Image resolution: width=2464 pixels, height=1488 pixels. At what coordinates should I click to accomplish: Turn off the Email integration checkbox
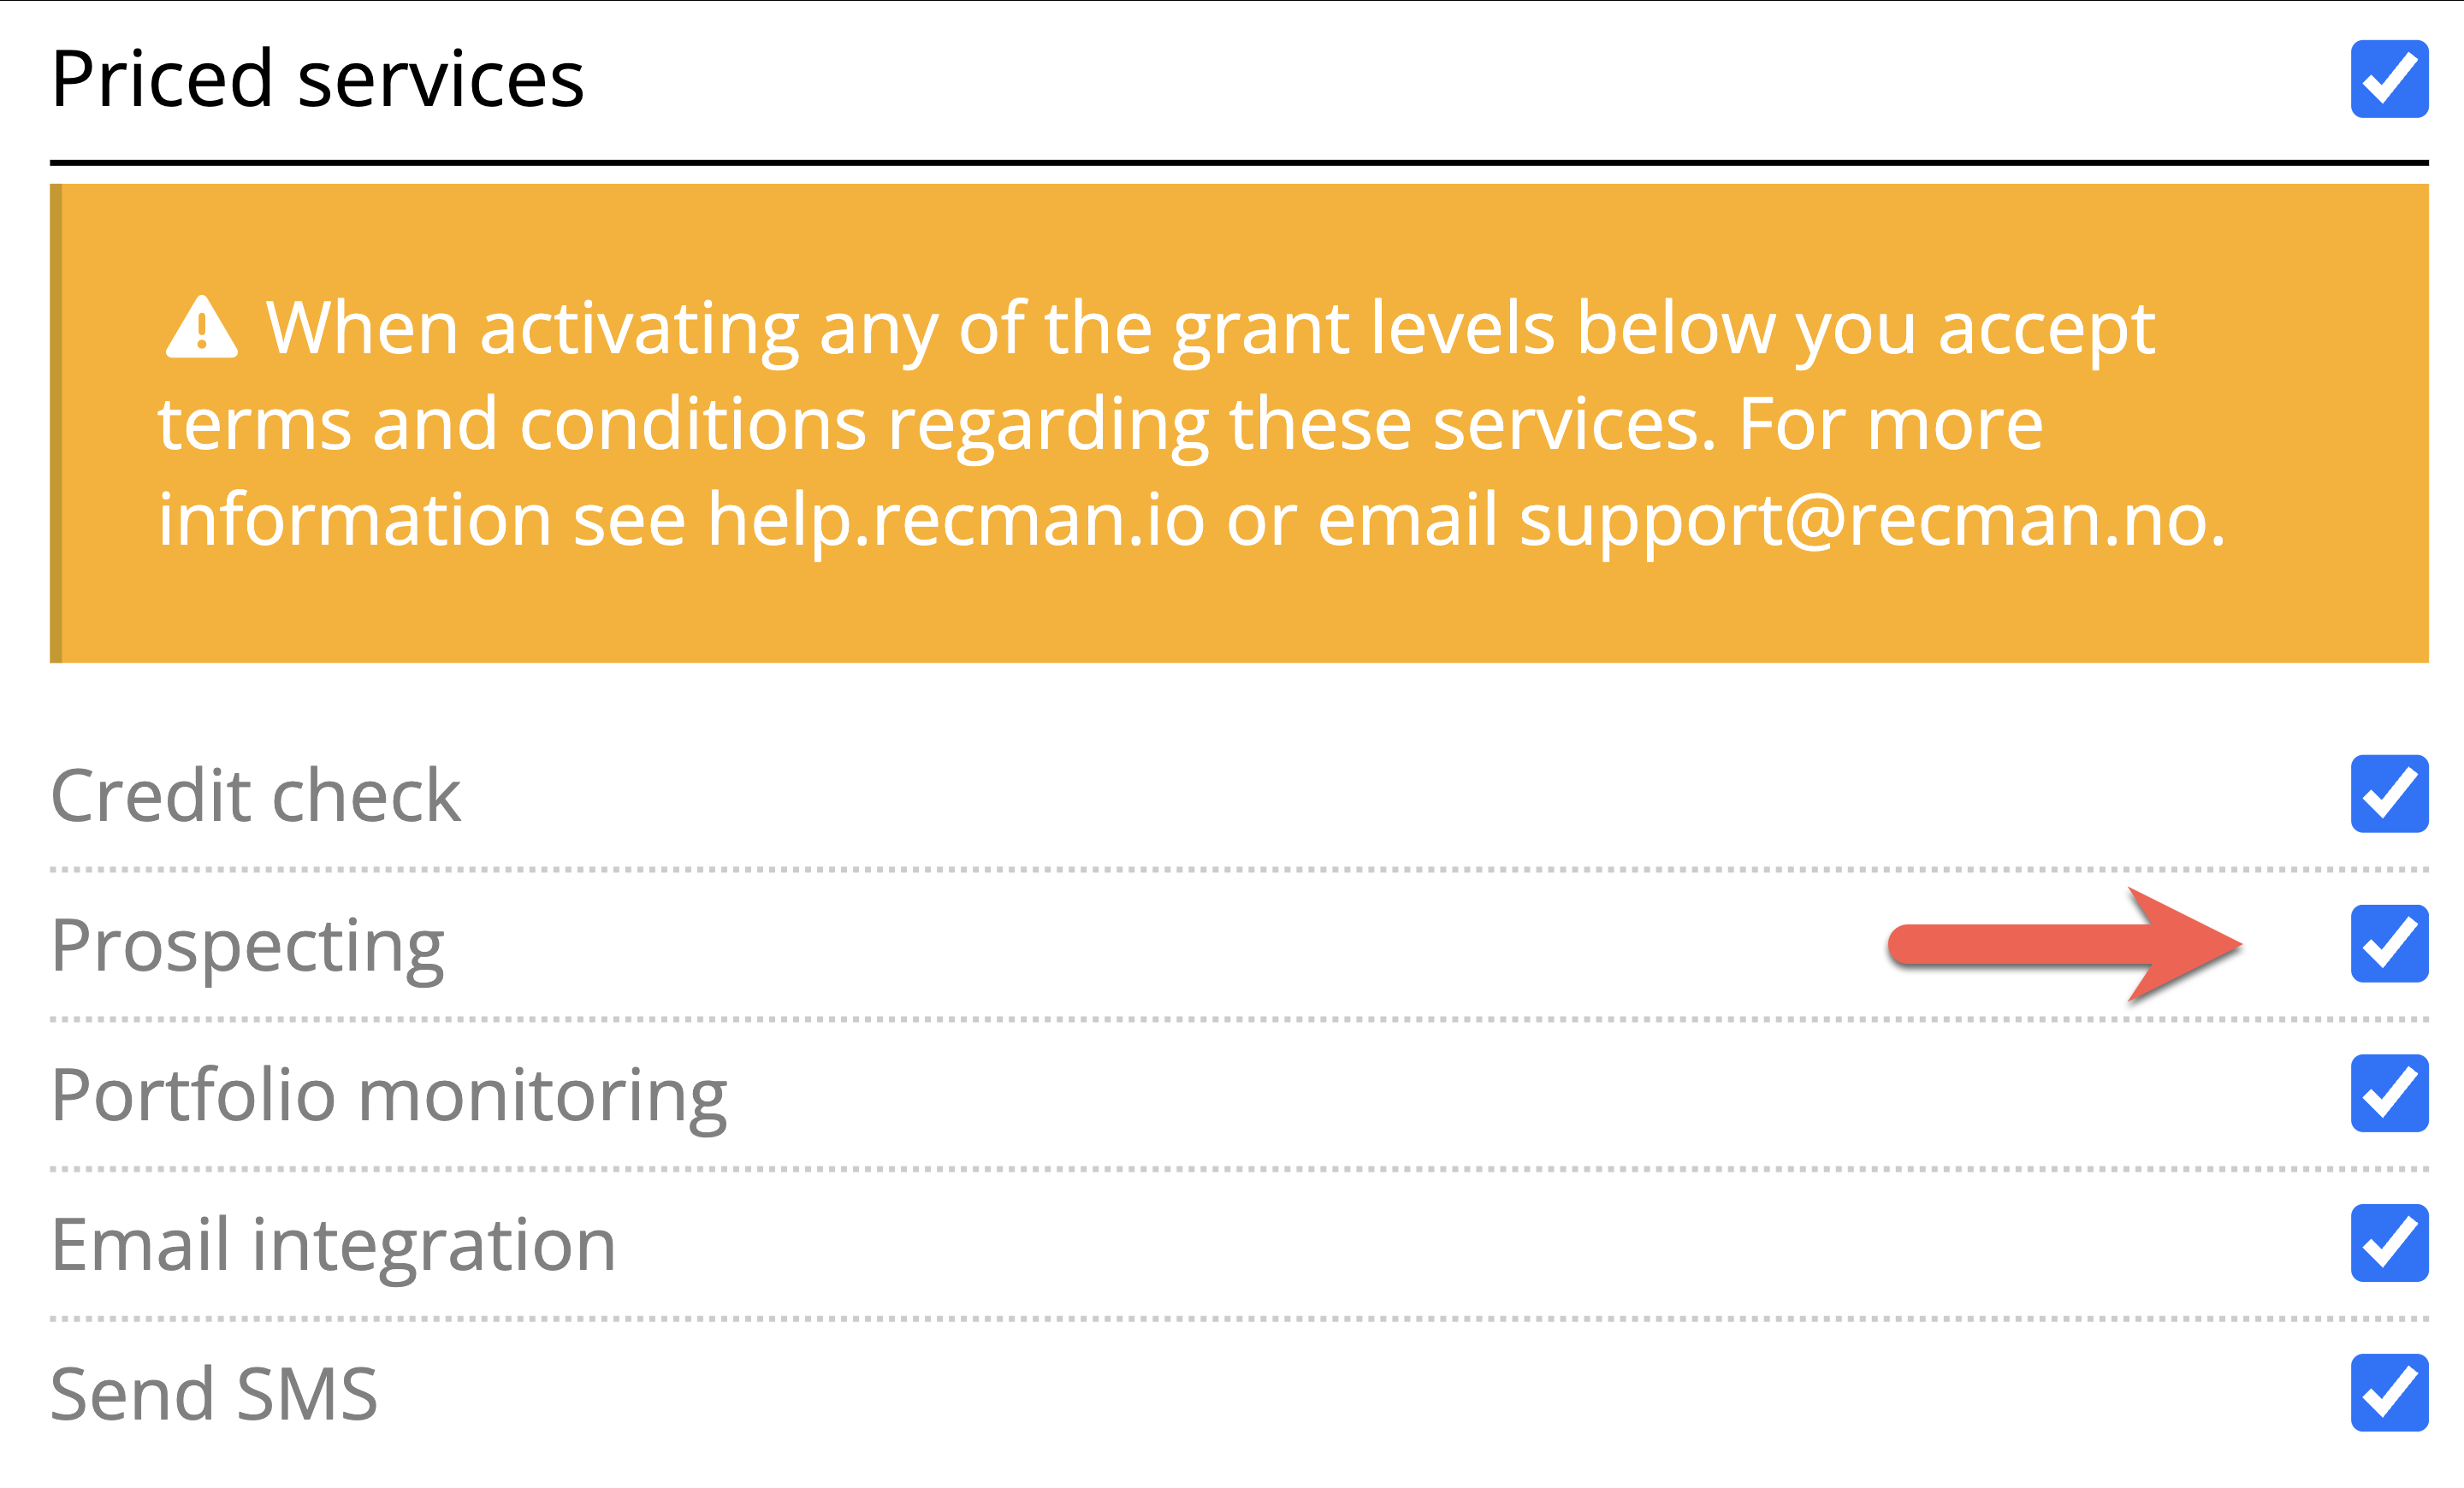point(2389,1243)
